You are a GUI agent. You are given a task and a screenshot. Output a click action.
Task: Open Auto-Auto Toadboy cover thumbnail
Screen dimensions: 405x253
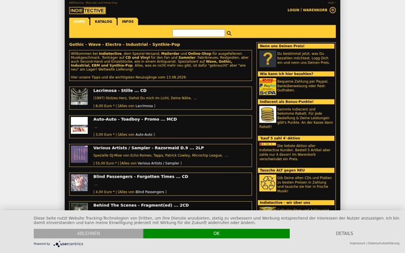[79, 125]
